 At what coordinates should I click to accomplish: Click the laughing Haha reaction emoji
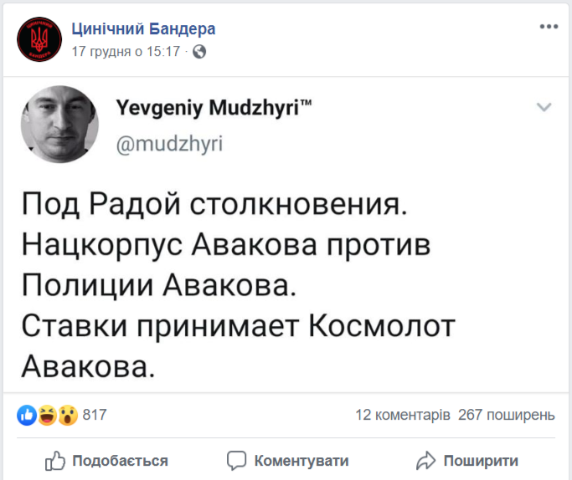tap(47, 416)
